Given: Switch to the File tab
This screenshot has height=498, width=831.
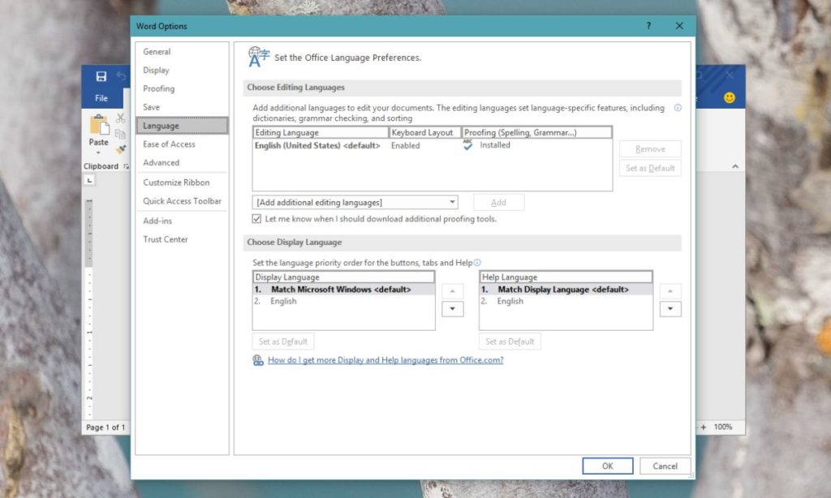Looking at the screenshot, I should pyautogui.click(x=101, y=96).
